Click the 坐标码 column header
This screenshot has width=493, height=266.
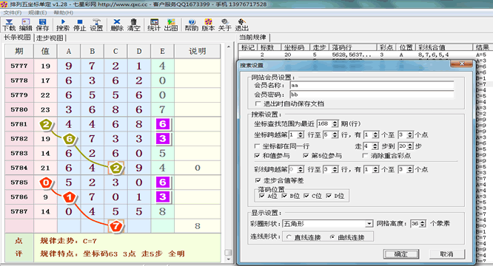coord(295,47)
